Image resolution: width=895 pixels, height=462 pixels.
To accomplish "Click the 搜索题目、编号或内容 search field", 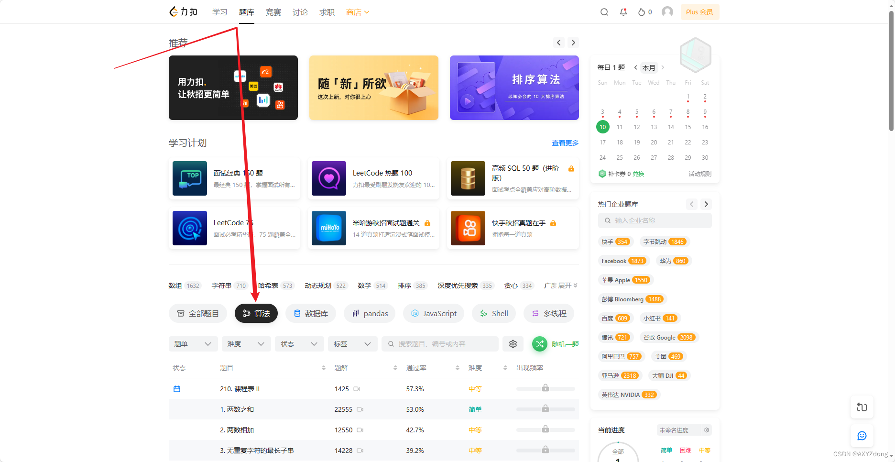I will click(440, 344).
